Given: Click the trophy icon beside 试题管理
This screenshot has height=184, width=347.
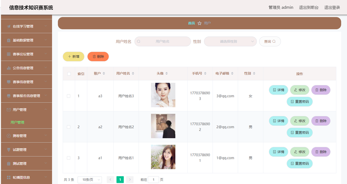Looking at the screenshot, I should [9, 150].
